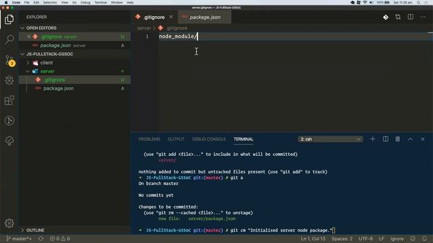Change indentation via Spaces: 2
The width and height of the screenshot is (433, 243).
(342, 238)
